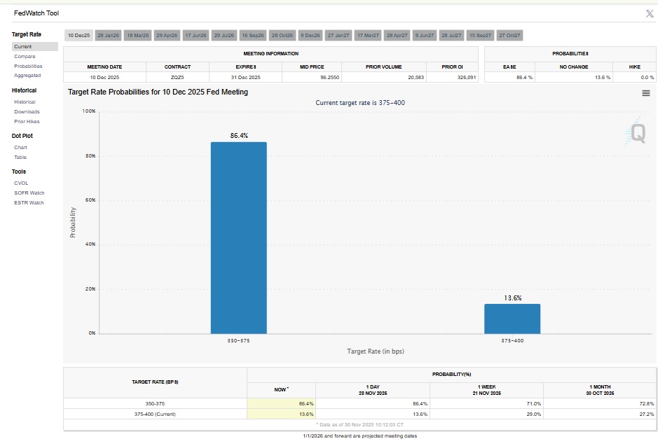This screenshot has height=439, width=658.
Task: Open the chart hamburger menu
Action: [x=645, y=93]
